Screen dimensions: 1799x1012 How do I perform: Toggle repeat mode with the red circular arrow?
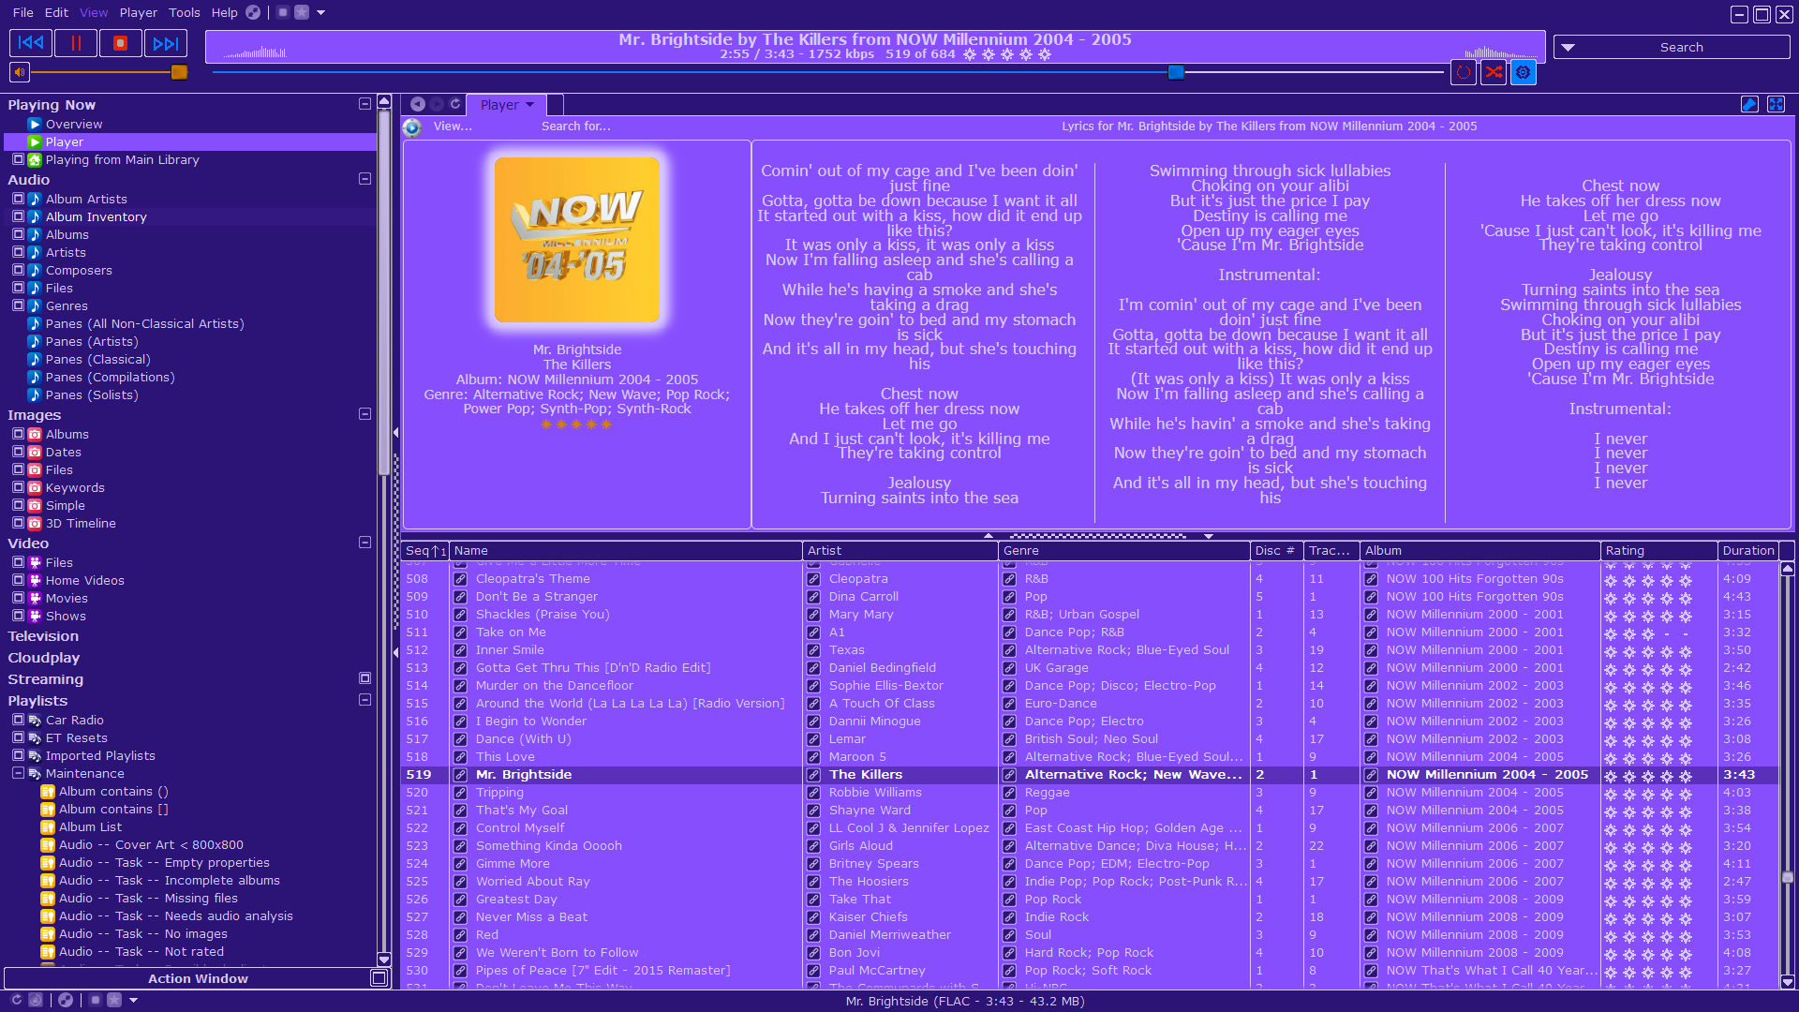tap(1464, 72)
